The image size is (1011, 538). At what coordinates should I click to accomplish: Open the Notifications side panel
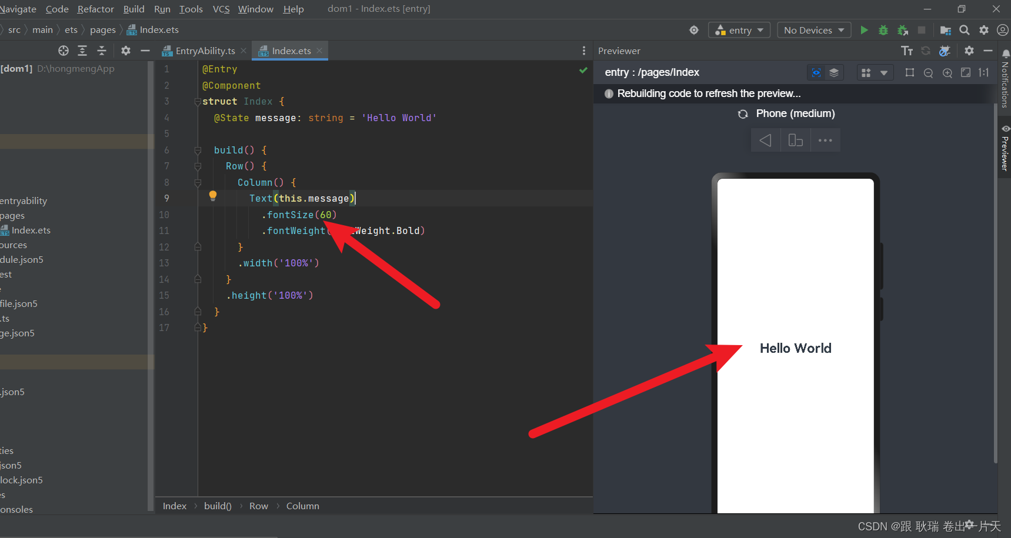(x=1005, y=79)
